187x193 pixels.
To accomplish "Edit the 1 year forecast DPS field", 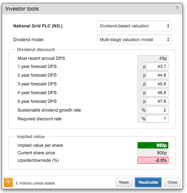I will tap(157, 66).
